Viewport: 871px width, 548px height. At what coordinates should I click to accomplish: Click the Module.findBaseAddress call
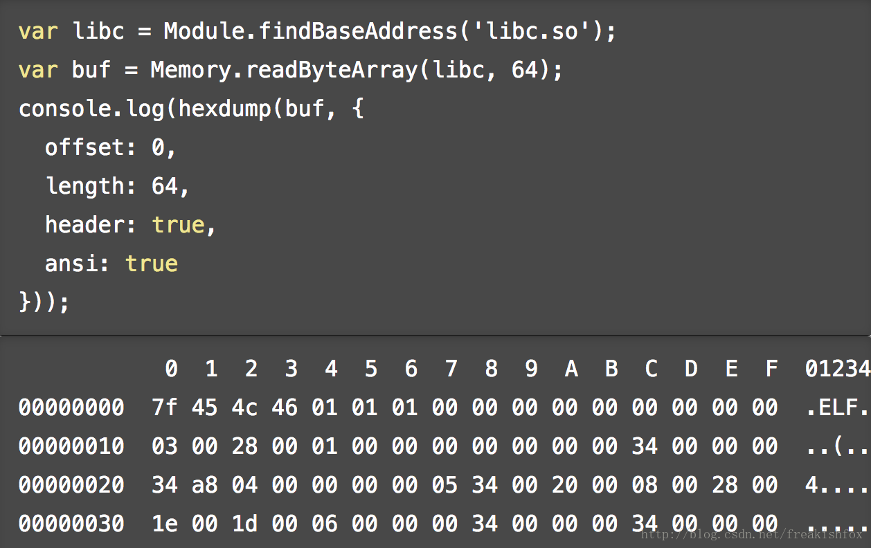310,31
